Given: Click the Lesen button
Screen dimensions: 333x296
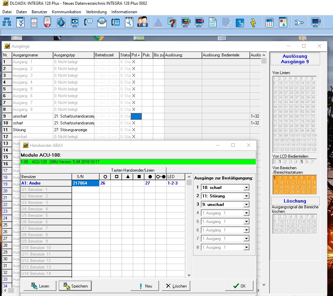Looking at the screenshot, I should 40,286.
